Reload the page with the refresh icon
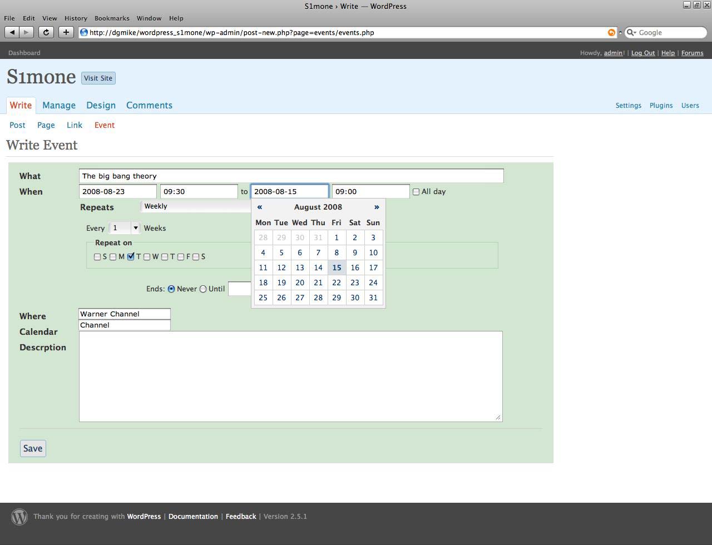712x545 pixels. 46,32
